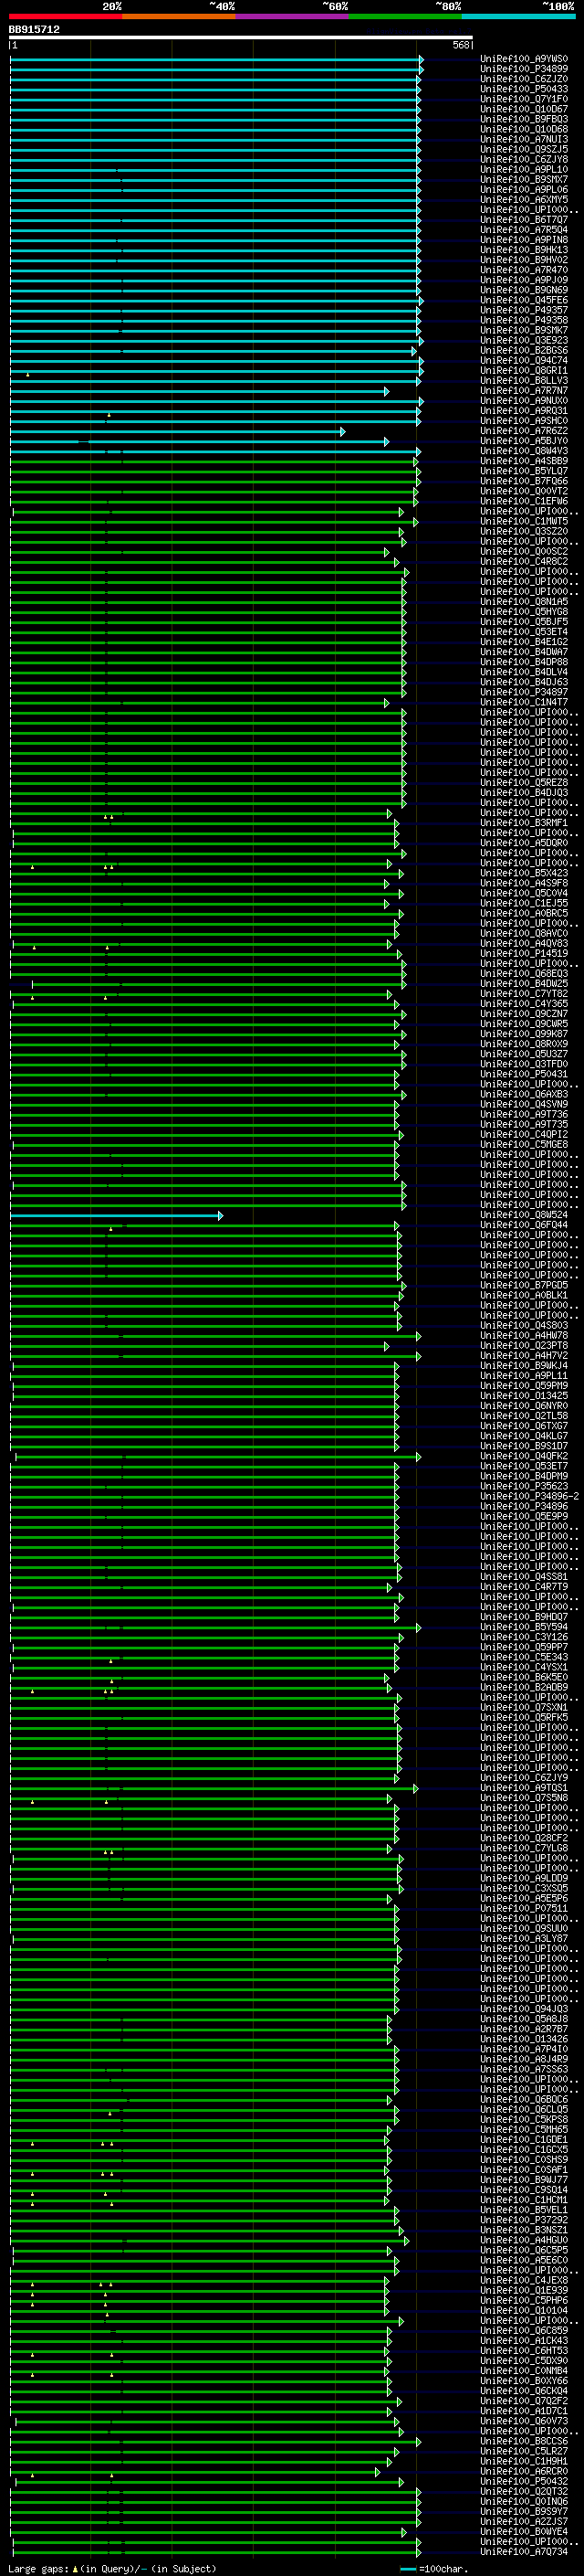Click the UniRef100_B7FQ66 hit label
Viewport: 584px width, 2576px height.
coord(524,481)
